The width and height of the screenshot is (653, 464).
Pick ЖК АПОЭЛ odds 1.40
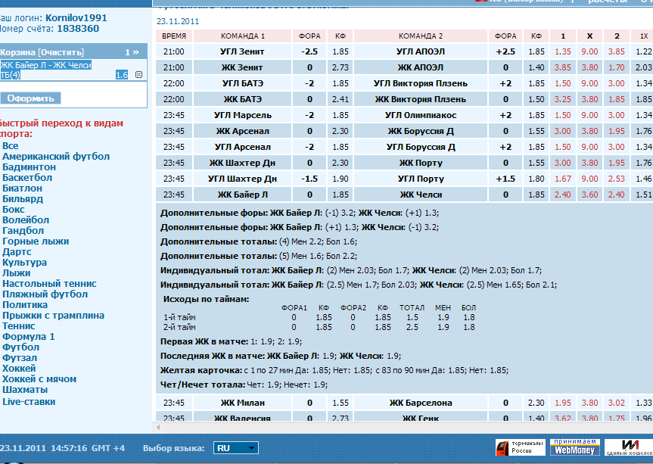[536, 67]
